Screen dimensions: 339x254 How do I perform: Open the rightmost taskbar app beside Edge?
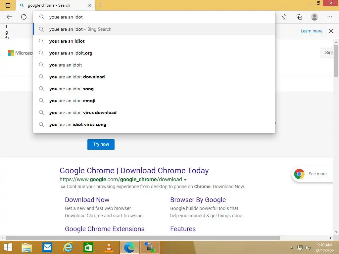click(x=150, y=247)
